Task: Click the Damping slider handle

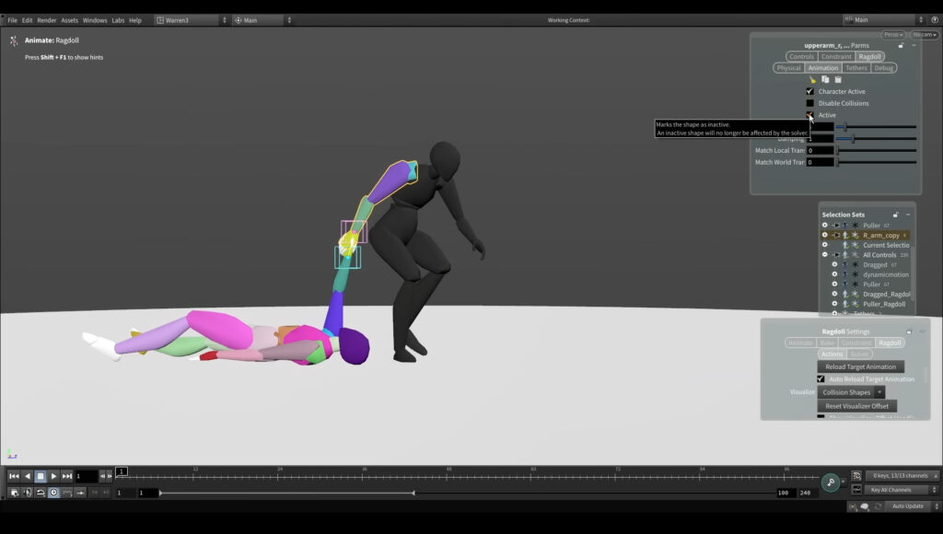Action: pos(853,139)
